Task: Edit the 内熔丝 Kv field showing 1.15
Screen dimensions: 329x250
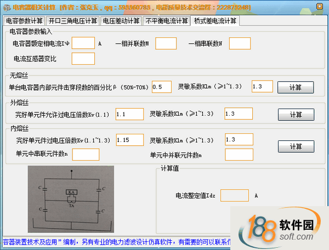Action: pyautogui.click(x=130, y=140)
